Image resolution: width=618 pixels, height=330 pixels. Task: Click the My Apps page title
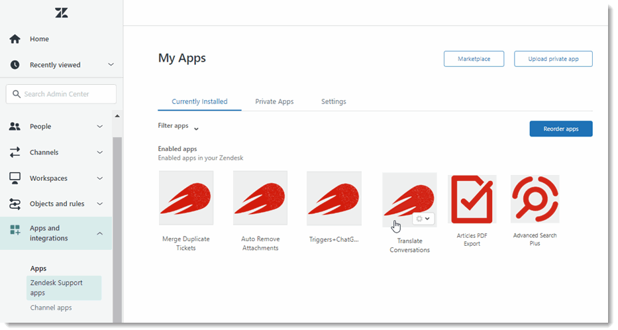click(181, 58)
